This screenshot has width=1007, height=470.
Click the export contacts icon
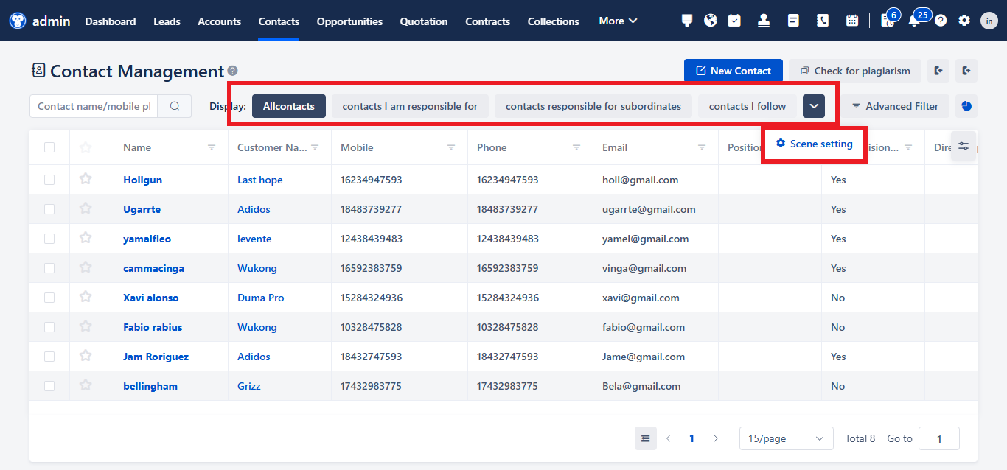click(966, 70)
